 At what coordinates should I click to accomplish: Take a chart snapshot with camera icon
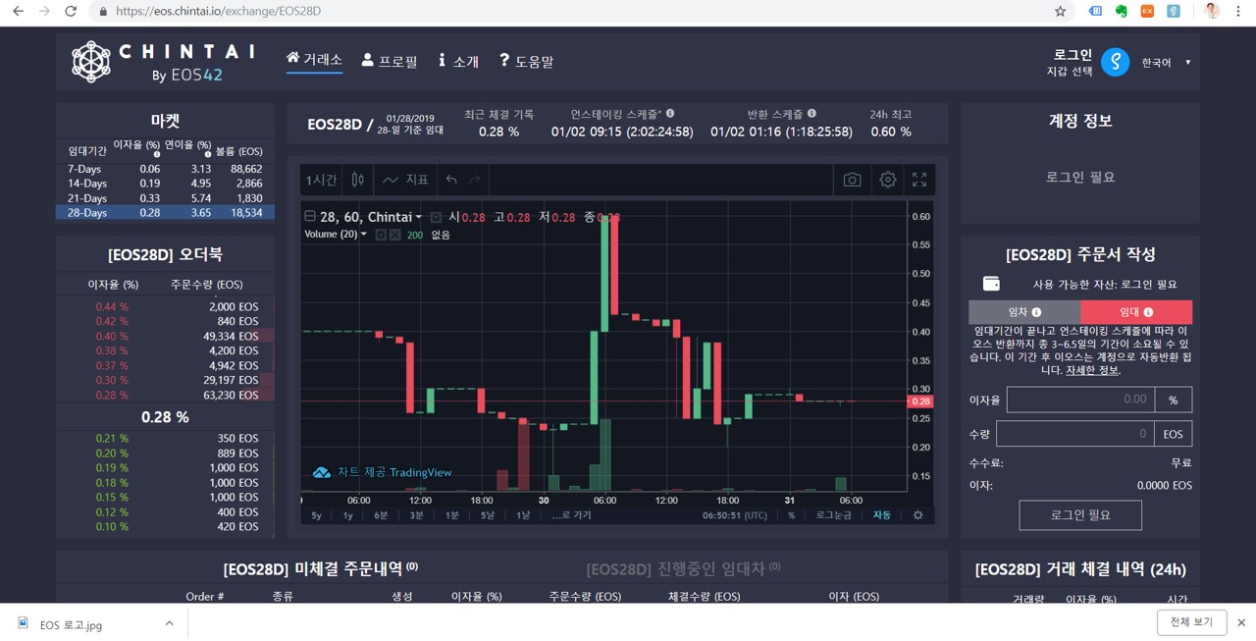point(852,180)
